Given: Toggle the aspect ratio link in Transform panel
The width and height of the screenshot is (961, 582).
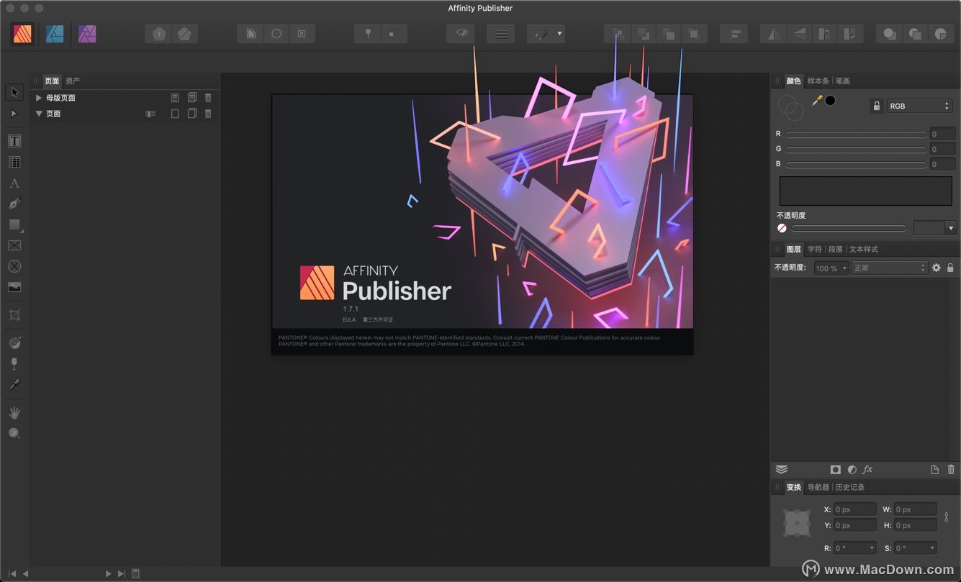Looking at the screenshot, I should point(946,517).
